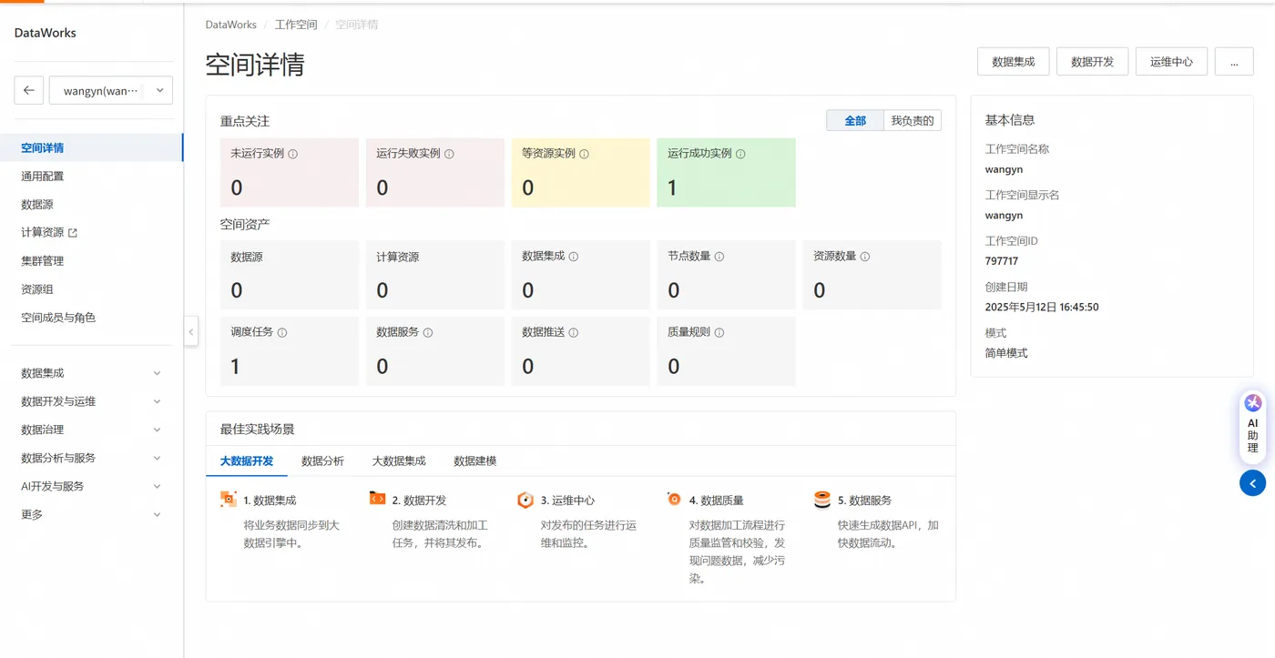The image size is (1275, 658).
Task: Select the 全部 filter toggle
Action: (x=855, y=120)
